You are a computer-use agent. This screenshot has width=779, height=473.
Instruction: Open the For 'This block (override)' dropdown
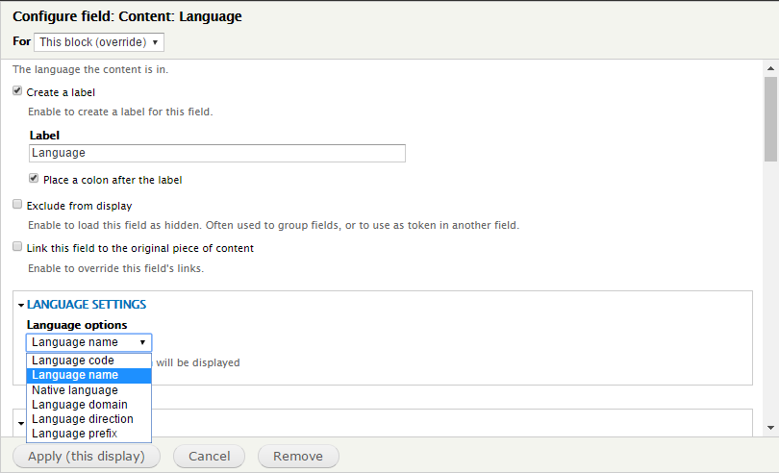(99, 42)
